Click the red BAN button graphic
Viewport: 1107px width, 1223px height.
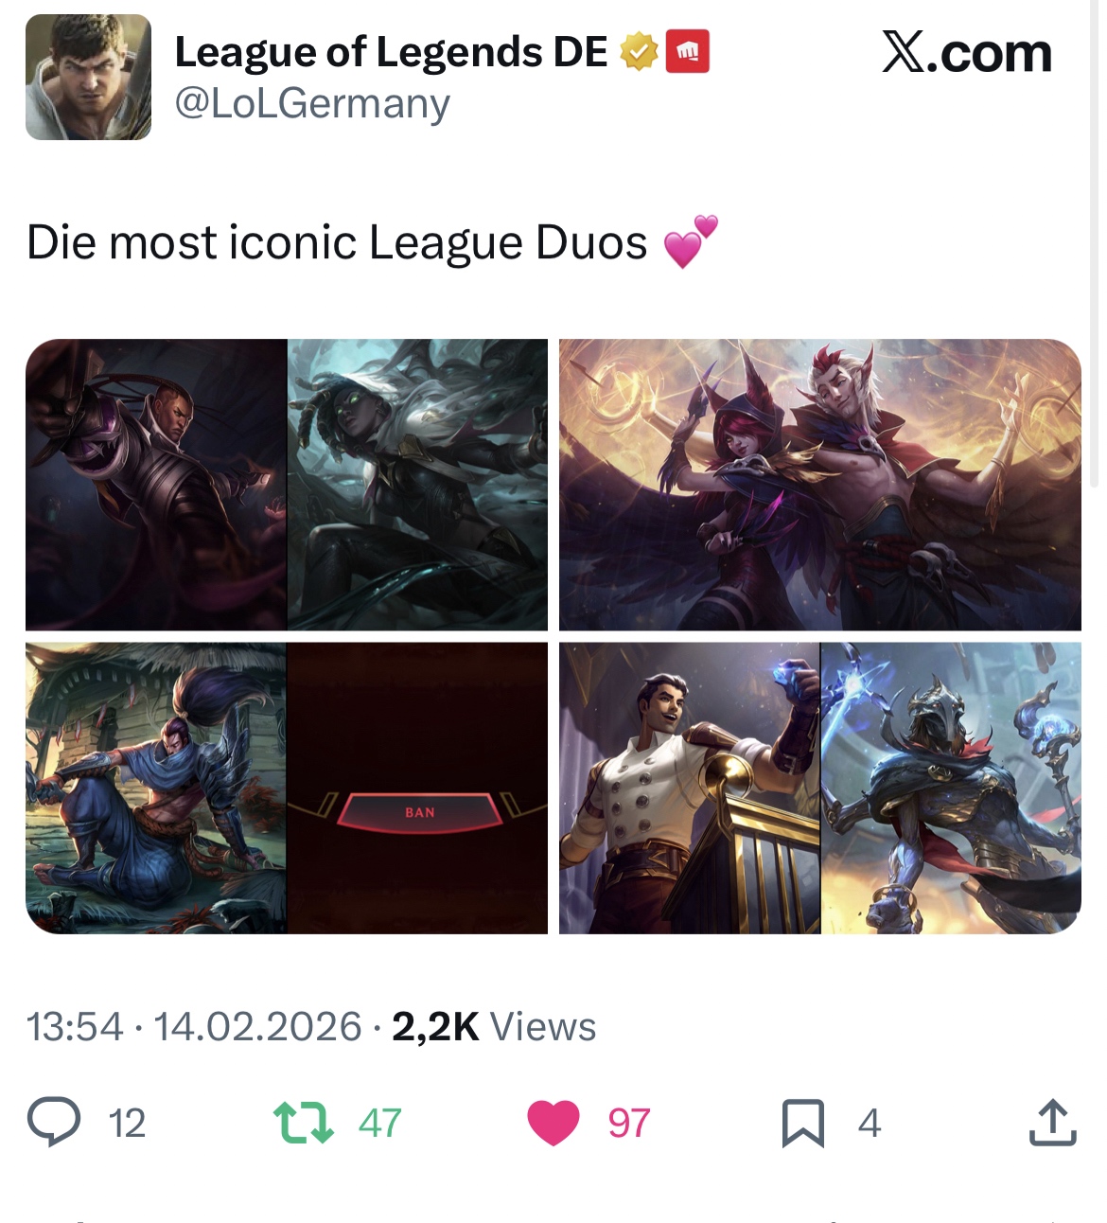[x=419, y=812]
